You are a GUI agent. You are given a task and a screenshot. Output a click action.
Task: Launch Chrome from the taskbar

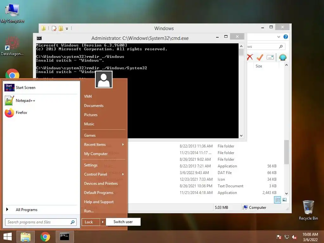click(45, 237)
